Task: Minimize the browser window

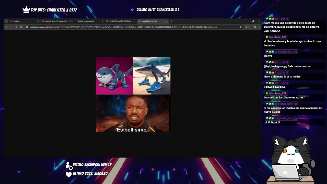Action: pos(247,21)
